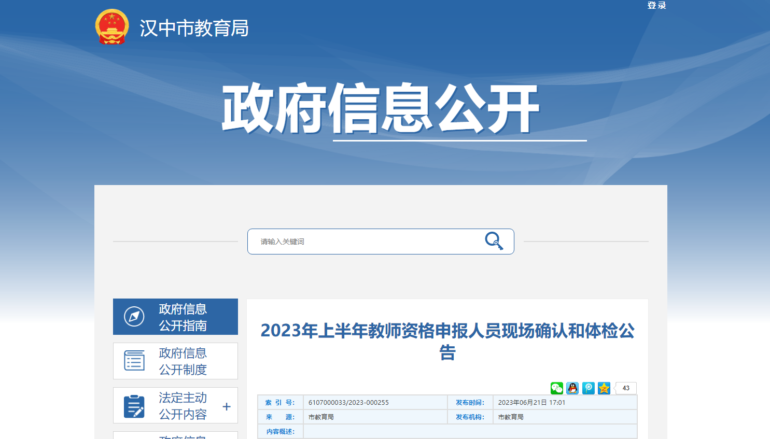
Task: Open the 政府信息公开指南 menu text
Action: 183,317
